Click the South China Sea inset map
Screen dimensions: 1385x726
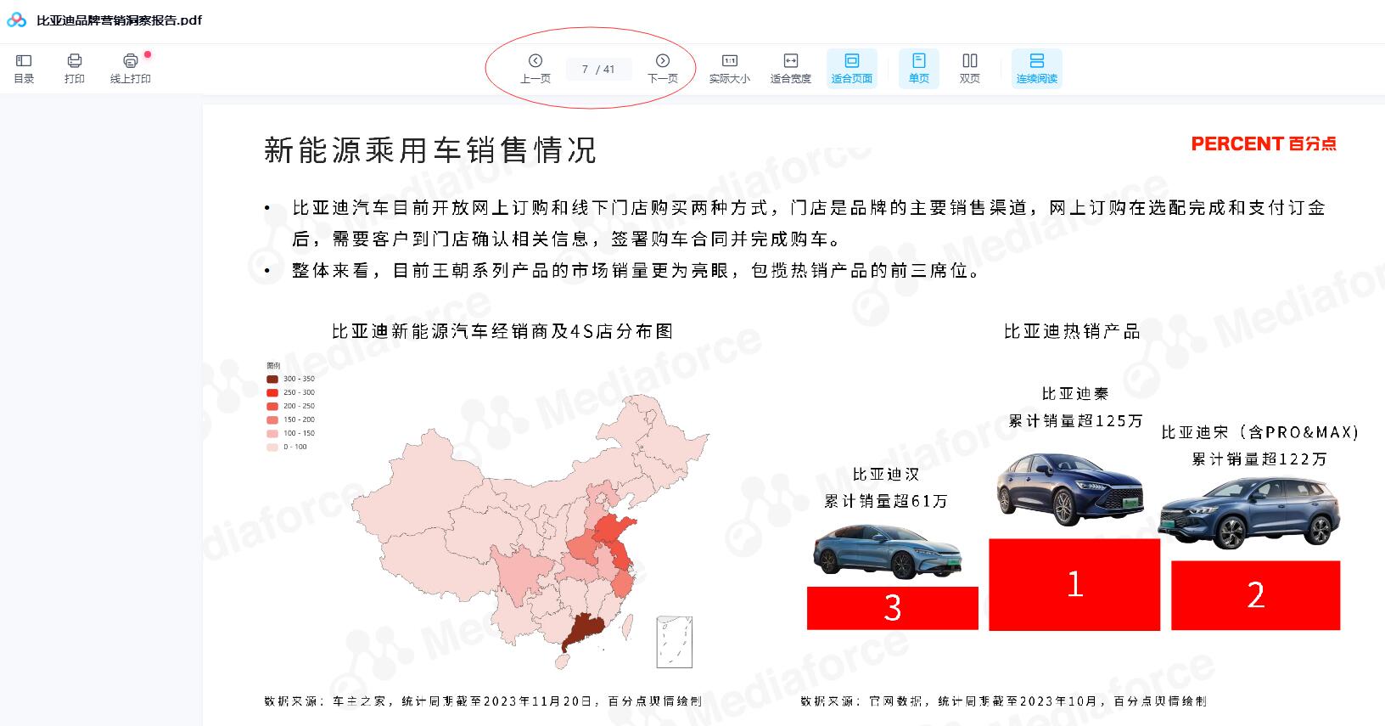(675, 642)
